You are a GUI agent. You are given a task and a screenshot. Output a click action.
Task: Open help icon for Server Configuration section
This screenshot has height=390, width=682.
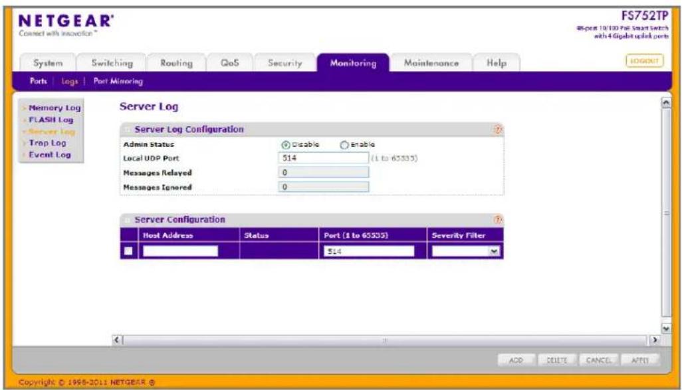tap(498, 220)
